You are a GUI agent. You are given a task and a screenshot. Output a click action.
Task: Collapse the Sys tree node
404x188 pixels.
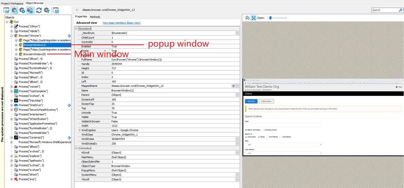point(7,22)
